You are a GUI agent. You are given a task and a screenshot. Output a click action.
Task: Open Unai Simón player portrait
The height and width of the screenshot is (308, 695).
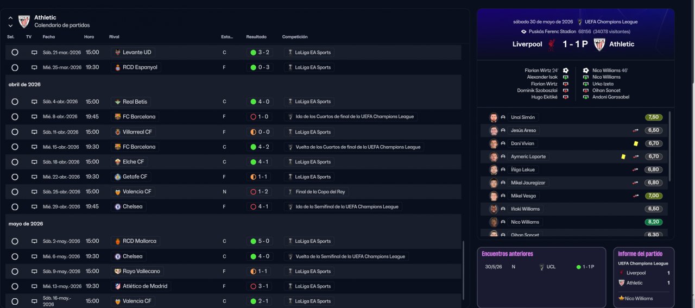tap(494, 117)
